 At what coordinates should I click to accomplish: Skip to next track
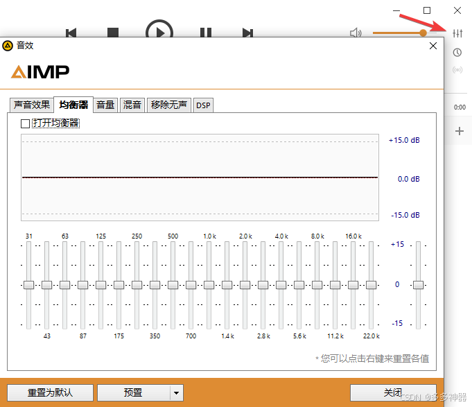247,33
